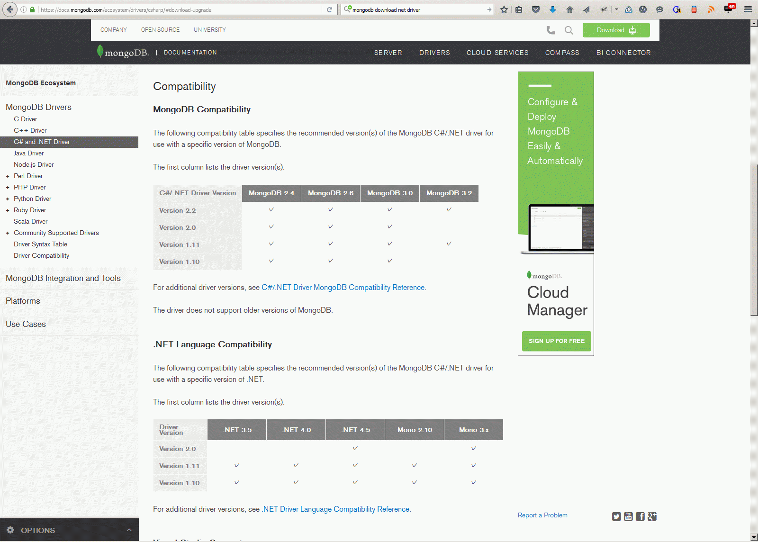This screenshot has height=542, width=758.
Task: Open C#/.NET Driver MongoDB Compatibility Reference link
Action: 343,288
